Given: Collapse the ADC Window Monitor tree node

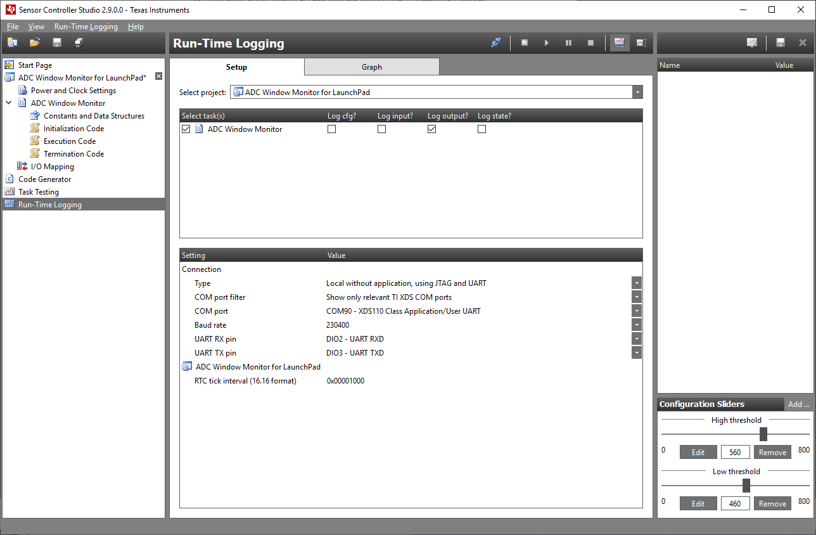Looking at the screenshot, I should 9,103.
